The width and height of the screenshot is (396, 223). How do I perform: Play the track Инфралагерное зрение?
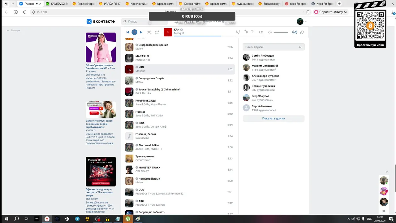(180, 47)
